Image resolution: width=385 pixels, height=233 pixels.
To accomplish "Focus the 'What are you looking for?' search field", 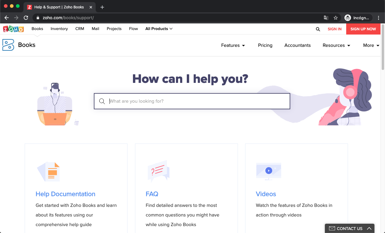I will 192,101.
